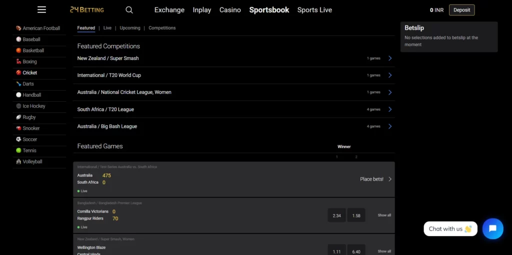Viewport: 512px width, 255px height.
Task: Switch to the Upcoming tab
Action: pos(130,28)
